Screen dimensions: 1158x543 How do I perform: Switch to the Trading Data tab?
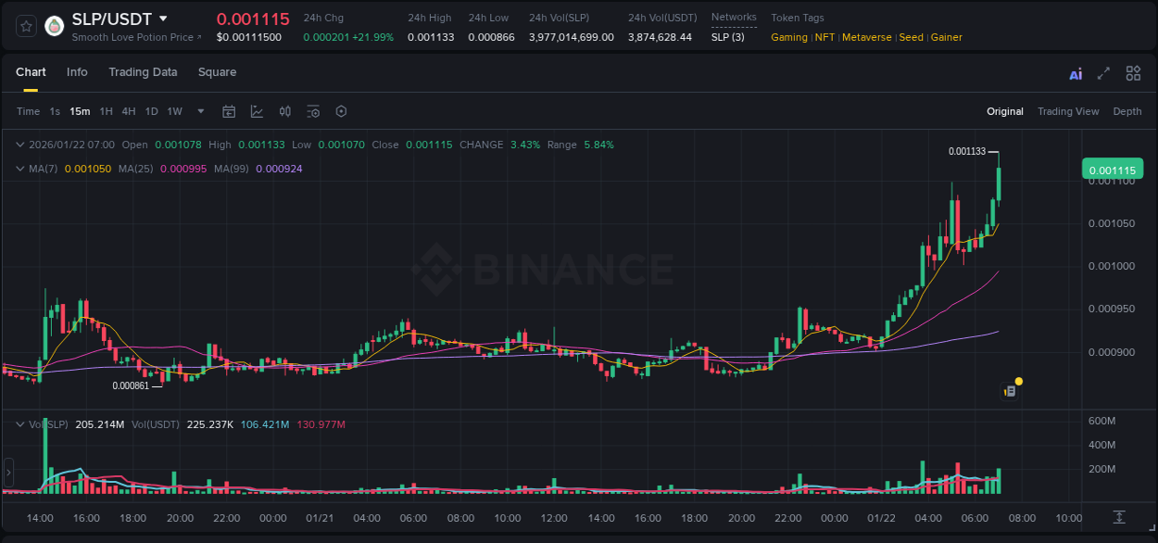coord(143,71)
